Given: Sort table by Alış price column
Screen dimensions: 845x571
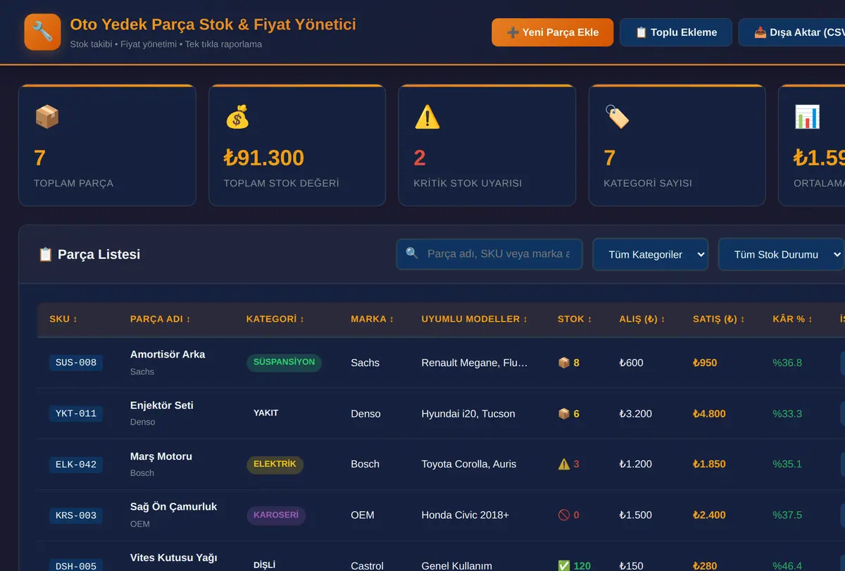Looking at the screenshot, I should 642,319.
